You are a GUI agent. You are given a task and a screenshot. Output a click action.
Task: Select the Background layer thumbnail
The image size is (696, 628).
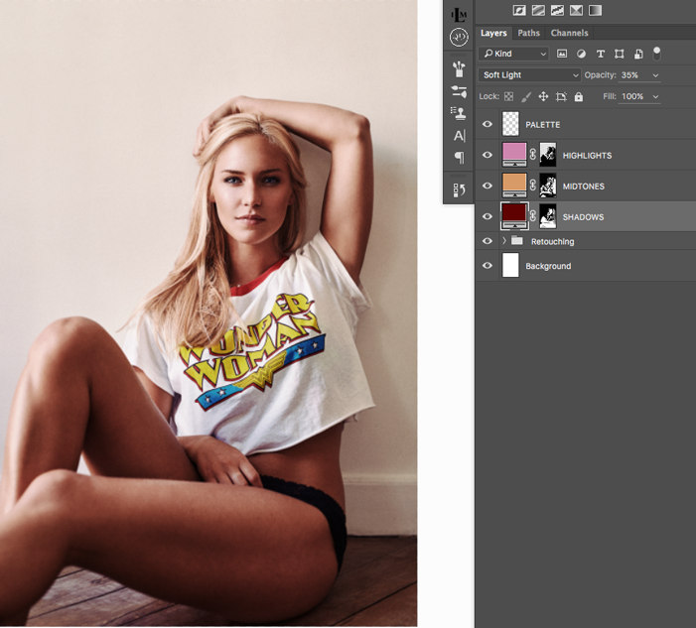pyautogui.click(x=510, y=265)
